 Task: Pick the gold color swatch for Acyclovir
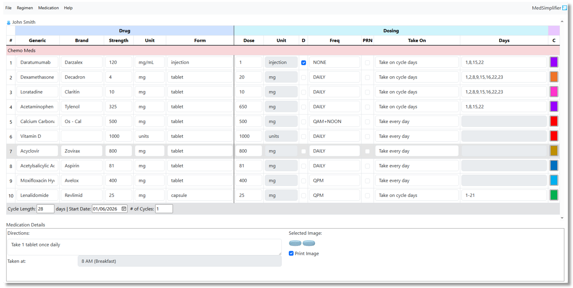click(x=554, y=151)
